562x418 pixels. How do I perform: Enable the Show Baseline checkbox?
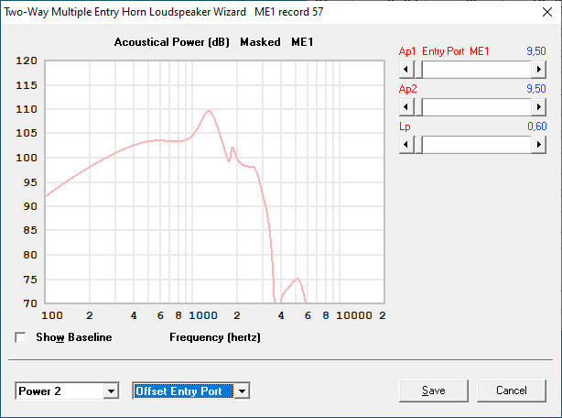20,337
